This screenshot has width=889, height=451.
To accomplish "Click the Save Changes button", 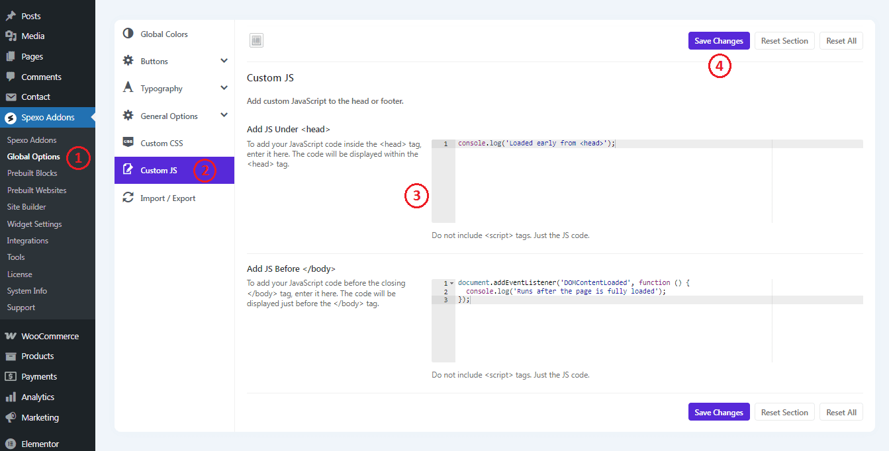I will pyautogui.click(x=719, y=40).
